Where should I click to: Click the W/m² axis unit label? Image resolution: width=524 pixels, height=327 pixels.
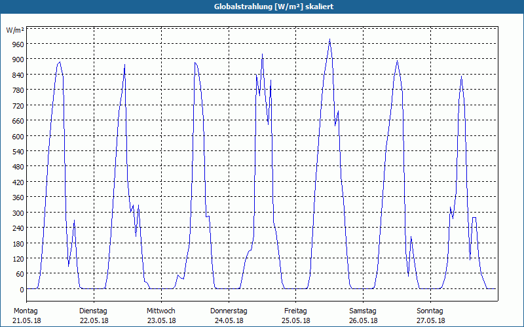pos(15,30)
